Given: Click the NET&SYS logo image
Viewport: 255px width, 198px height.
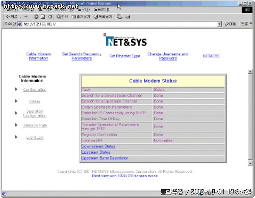Looking at the screenshot, I should (125, 40).
